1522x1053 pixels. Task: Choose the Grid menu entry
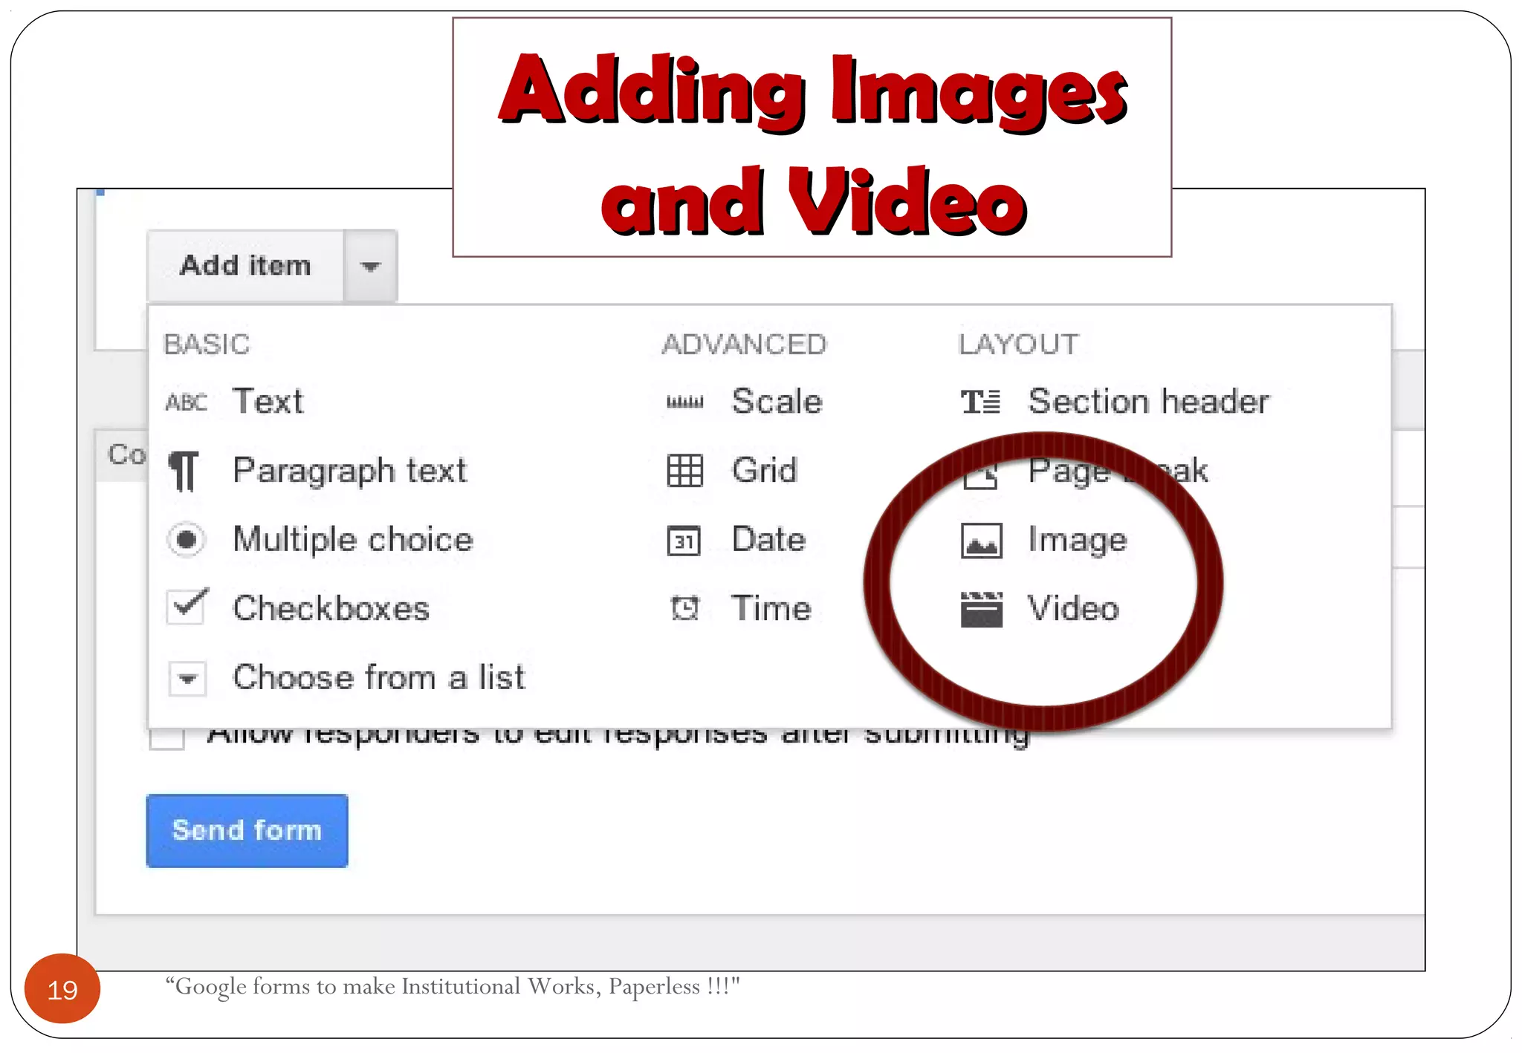coord(765,470)
